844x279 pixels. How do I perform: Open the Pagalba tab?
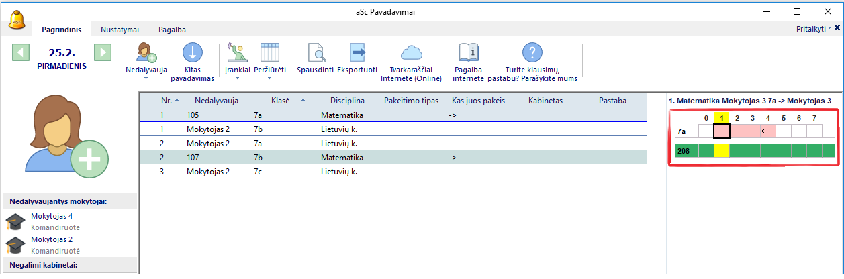click(172, 30)
